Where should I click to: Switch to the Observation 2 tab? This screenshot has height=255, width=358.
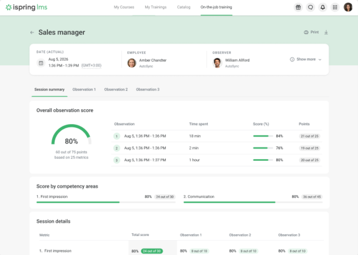click(x=116, y=89)
